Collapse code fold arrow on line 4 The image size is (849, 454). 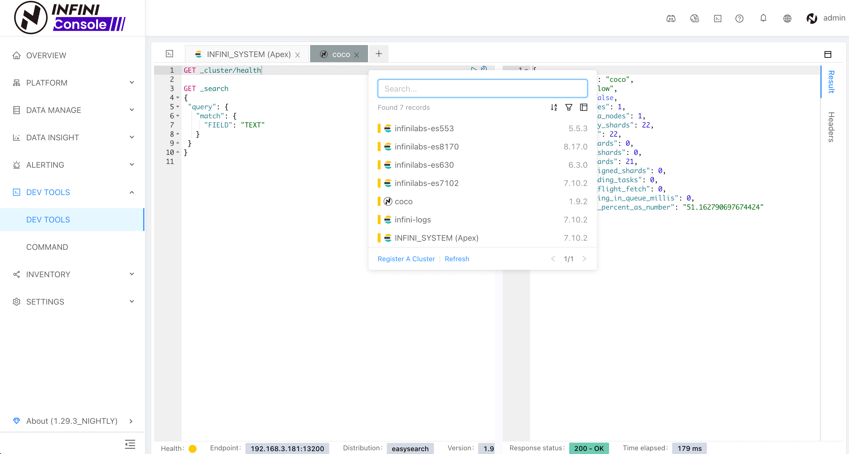178,98
